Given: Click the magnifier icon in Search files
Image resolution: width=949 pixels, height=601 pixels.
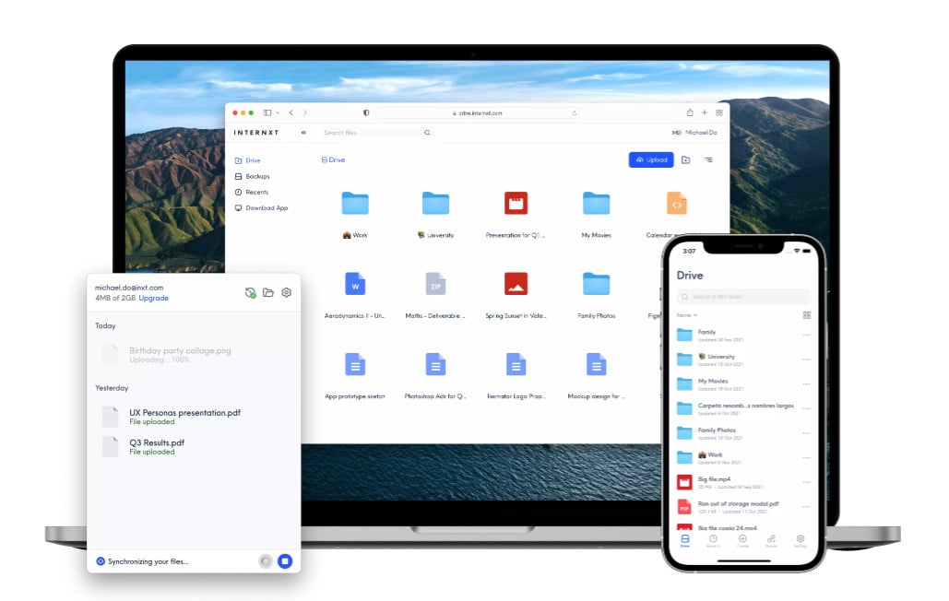Looking at the screenshot, I should 427,133.
